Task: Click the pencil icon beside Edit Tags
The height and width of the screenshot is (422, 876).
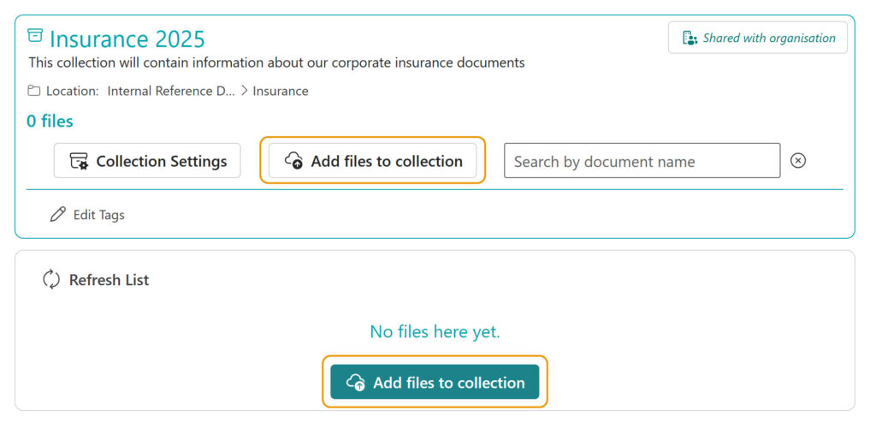Action: click(x=57, y=215)
